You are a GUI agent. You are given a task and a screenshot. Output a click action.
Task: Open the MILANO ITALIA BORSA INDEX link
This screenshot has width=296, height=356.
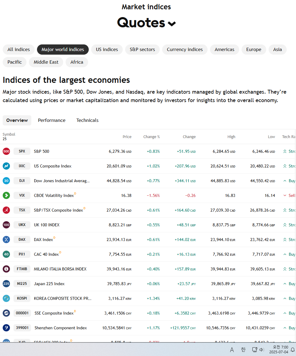60,269
